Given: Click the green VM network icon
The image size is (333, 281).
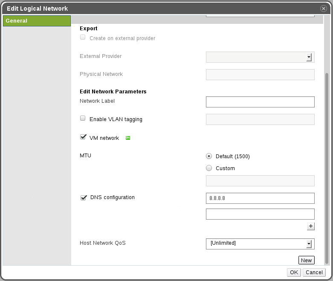Looking at the screenshot, I should point(127,138).
